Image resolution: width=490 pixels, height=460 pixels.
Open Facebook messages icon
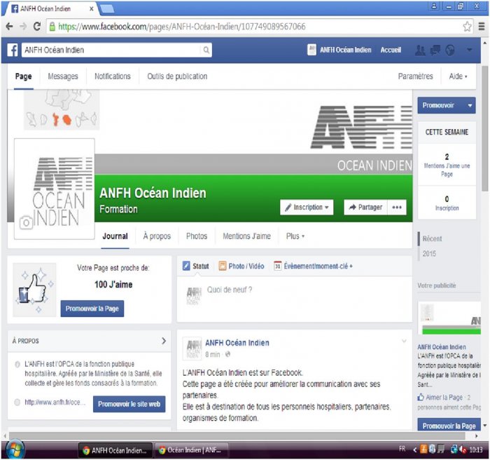tap(435, 50)
